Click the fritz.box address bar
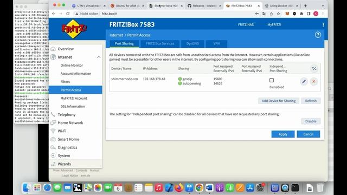Image resolution: width=347 pixels, height=195 pixels. click(163, 14)
